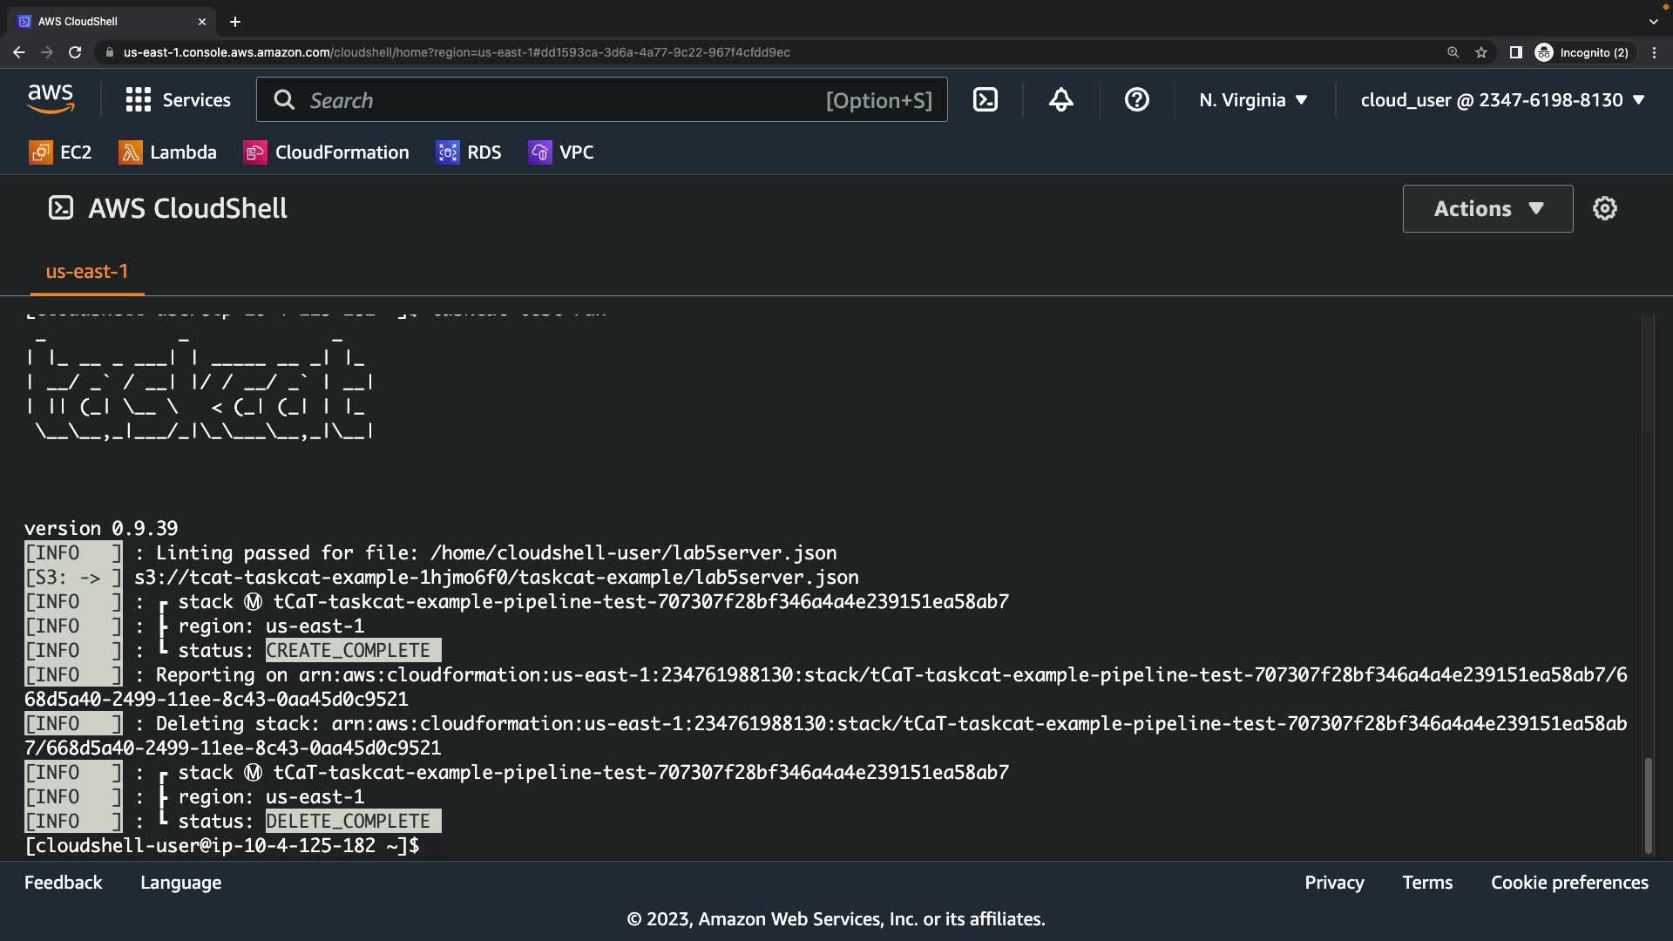The image size is (1673, 941).
Task: Expand the cloud_user account menu
Action: point(1502,100)
